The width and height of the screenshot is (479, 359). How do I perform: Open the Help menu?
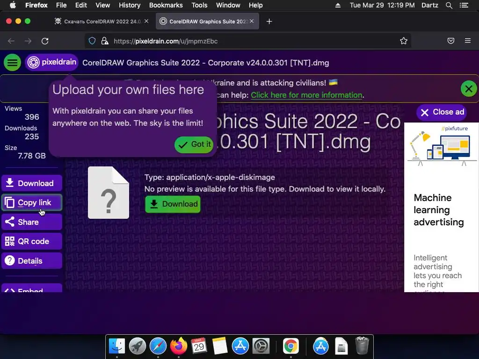click(256, 5)
